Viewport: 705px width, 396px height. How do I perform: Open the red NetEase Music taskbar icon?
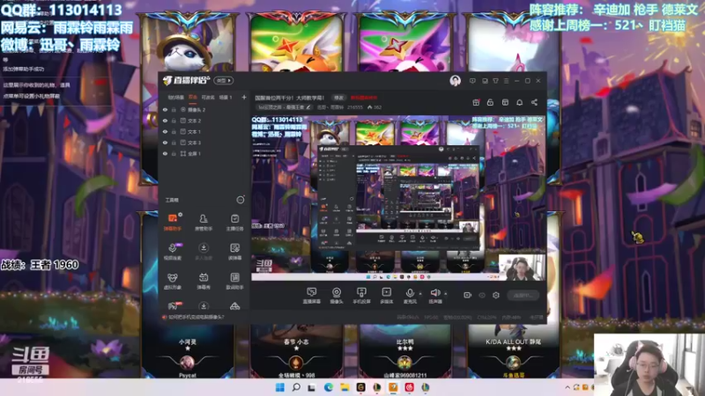(409, 387)
